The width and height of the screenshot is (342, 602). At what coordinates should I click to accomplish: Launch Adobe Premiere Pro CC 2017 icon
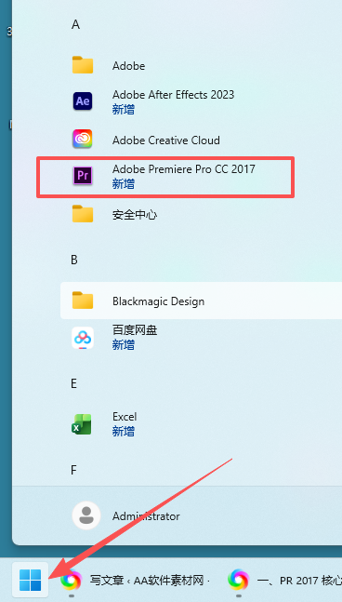click(x=83, y=176)
